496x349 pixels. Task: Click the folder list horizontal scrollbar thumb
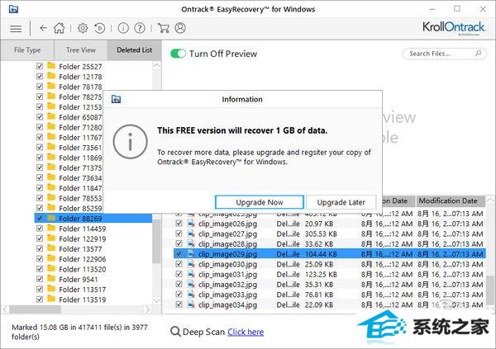click(35, 309)
